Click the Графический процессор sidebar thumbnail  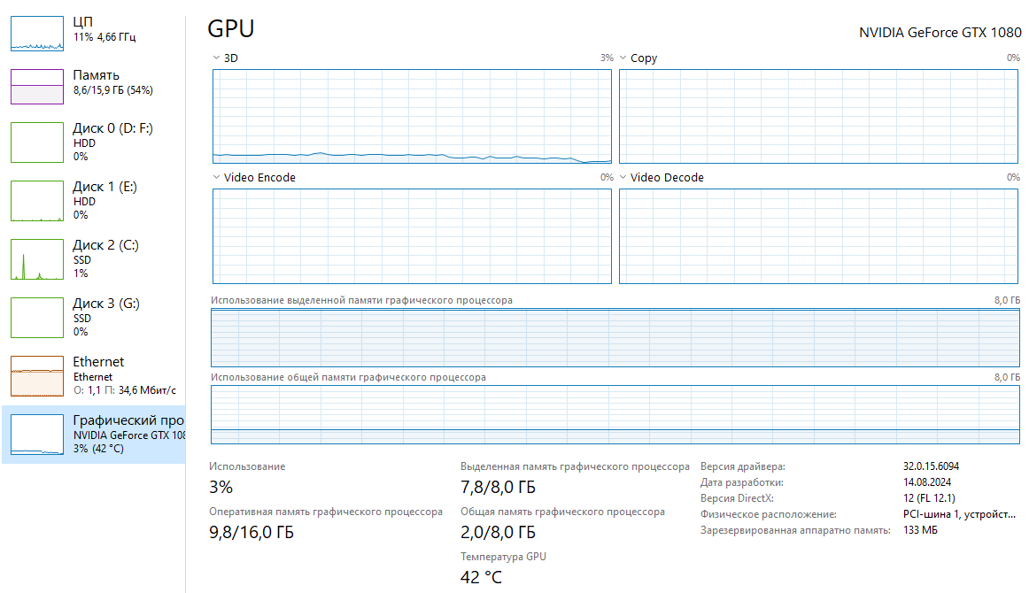36,435
